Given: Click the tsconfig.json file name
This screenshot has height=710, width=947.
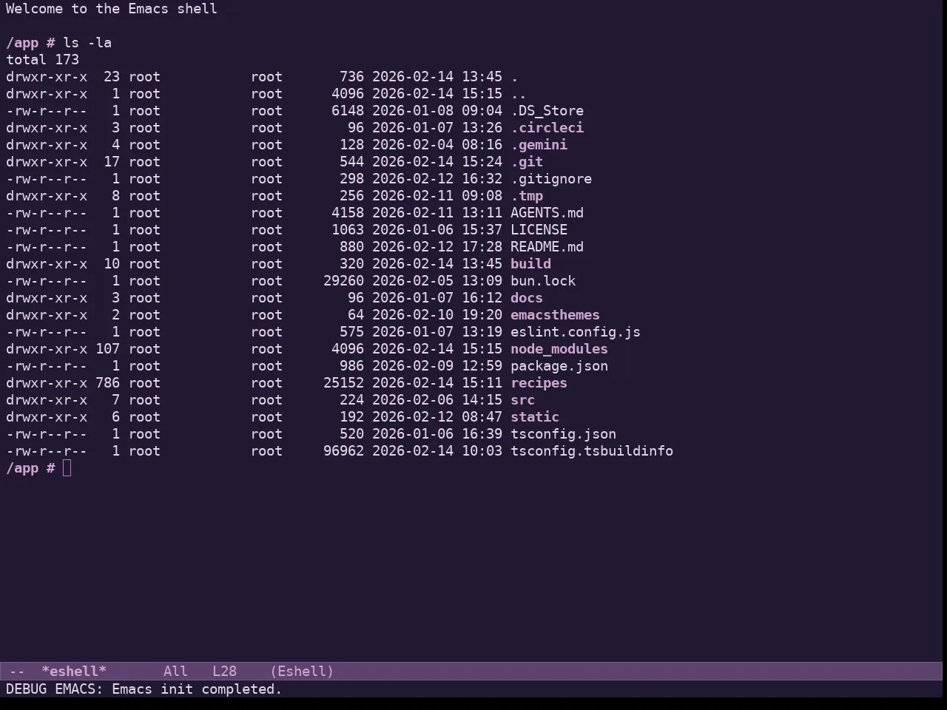Looking at the screenshot, I should (563, 434).
